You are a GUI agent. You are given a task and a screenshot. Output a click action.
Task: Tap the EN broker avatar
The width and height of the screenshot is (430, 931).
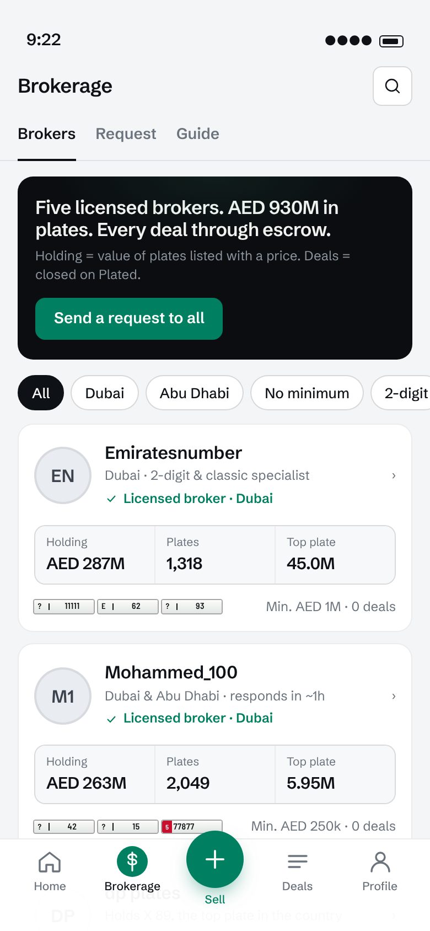point(63,475)
